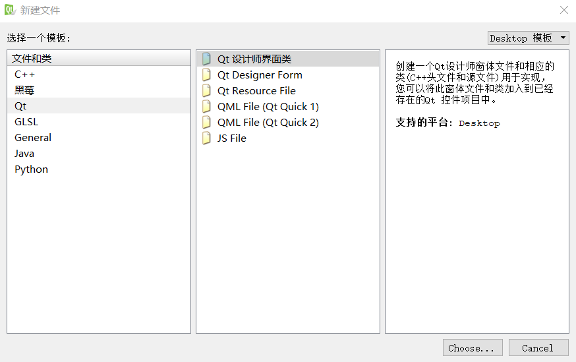
Task: Click the QML File (Qt Quick 1) icon
Action: tap(207, 106)
